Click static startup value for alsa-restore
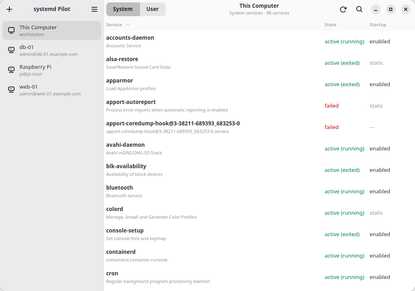The image size is (415, 291). pyautogui.click(x=376, y=63)
